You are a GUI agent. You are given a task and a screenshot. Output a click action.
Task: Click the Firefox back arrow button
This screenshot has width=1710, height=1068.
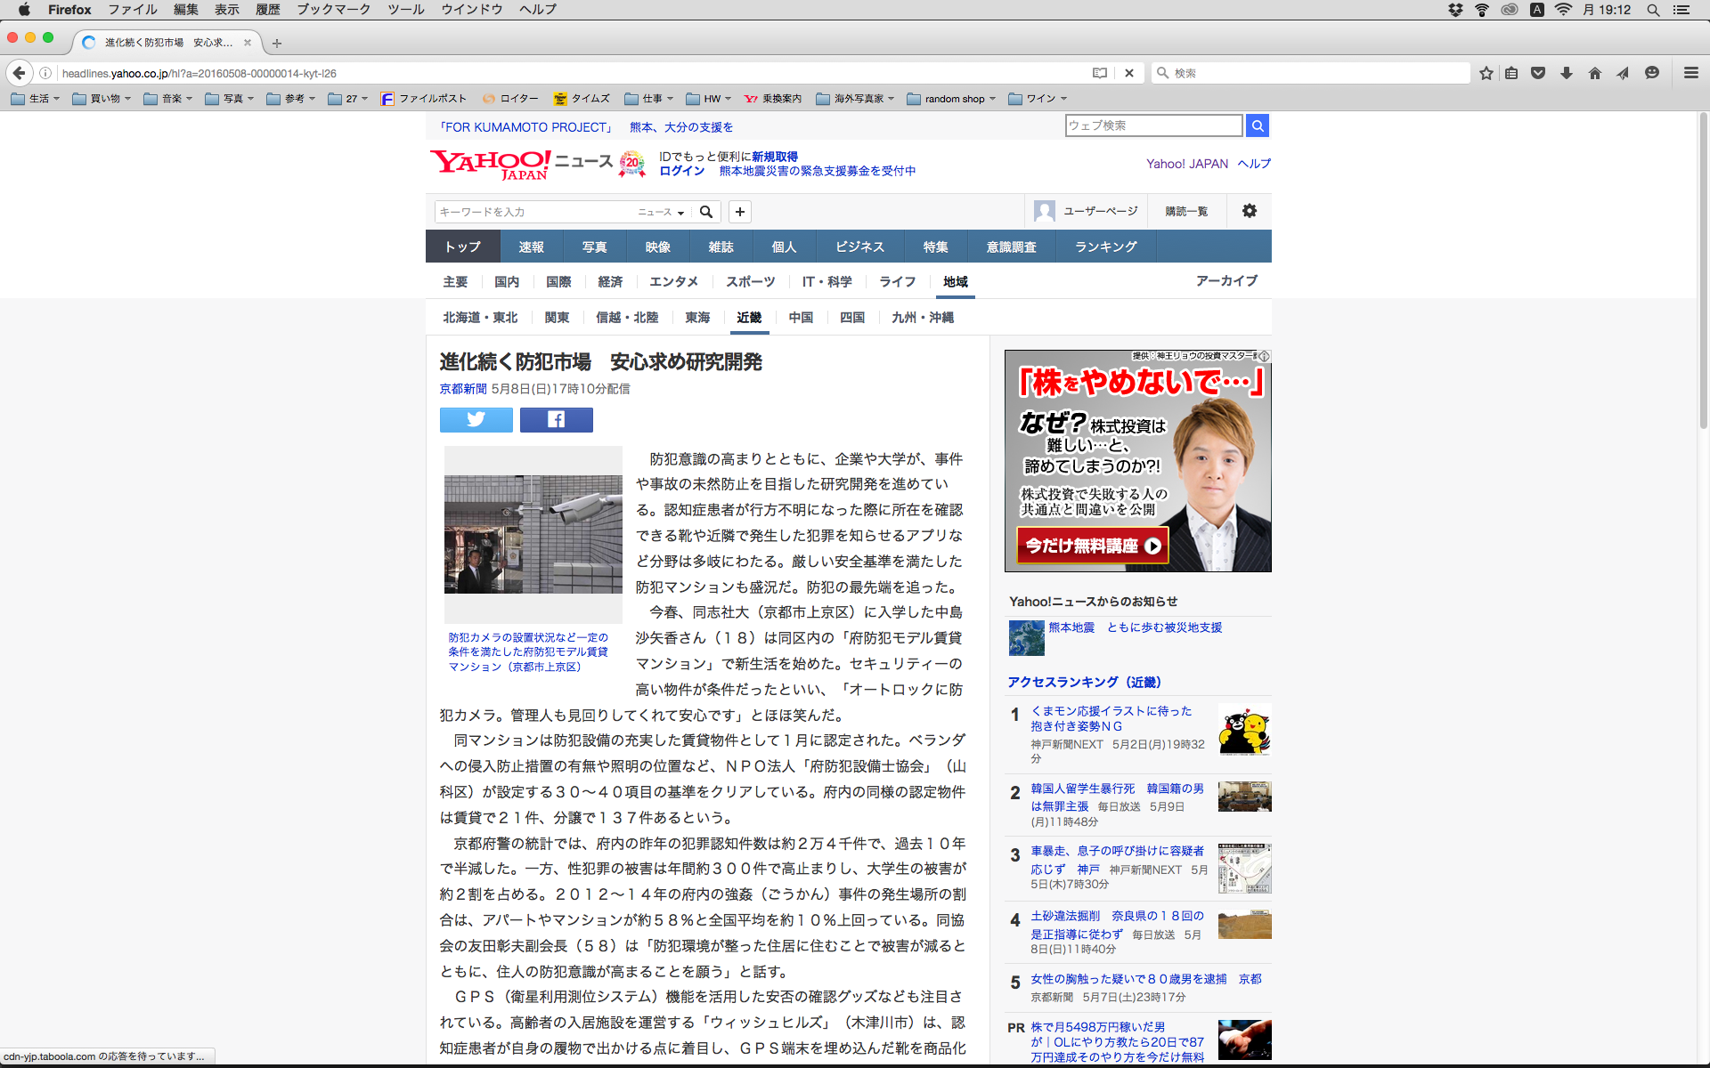[x=19, y=73]
